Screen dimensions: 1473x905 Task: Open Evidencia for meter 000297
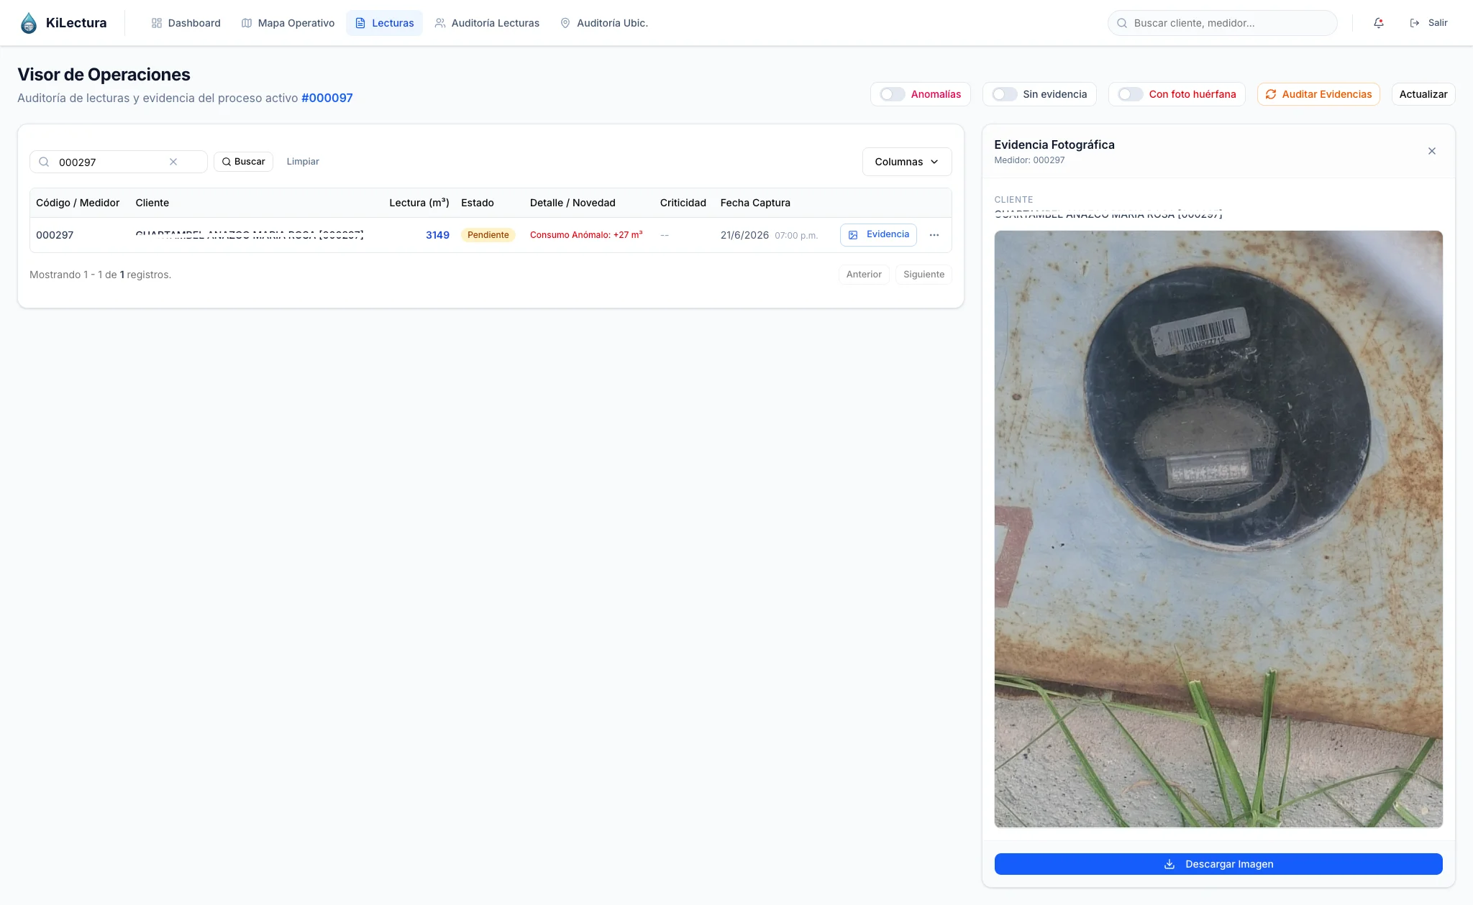click(878, 234)
